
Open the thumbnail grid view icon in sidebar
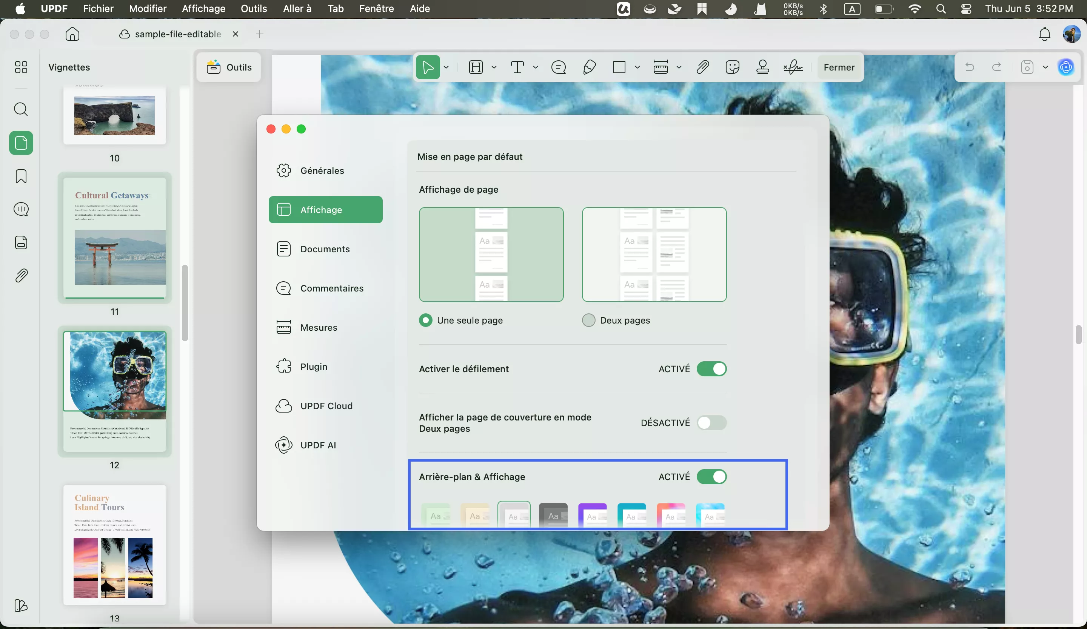tap(21, 67)
